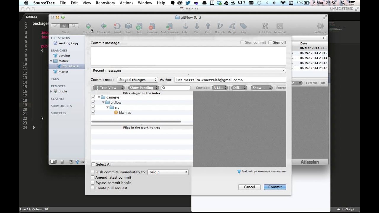Expand the origin remote in sidebar

coord(51,91)
